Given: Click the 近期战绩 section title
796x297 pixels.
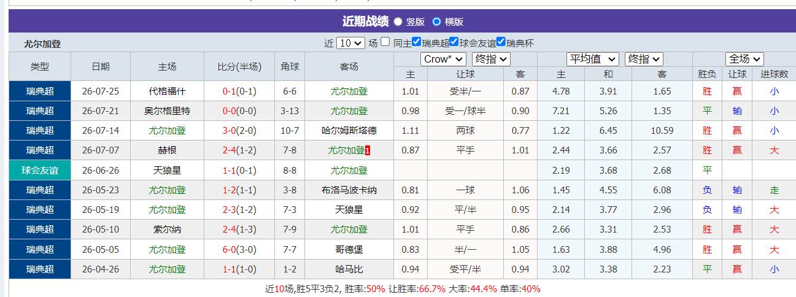Looking at the screenshot, I should coord(366,21).
